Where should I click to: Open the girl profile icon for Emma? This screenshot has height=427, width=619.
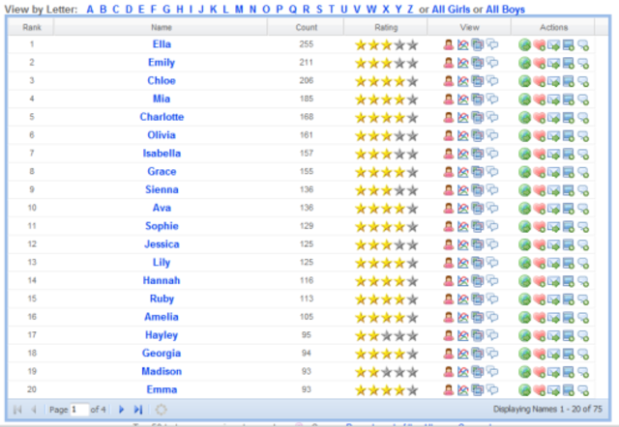point(449,389)
